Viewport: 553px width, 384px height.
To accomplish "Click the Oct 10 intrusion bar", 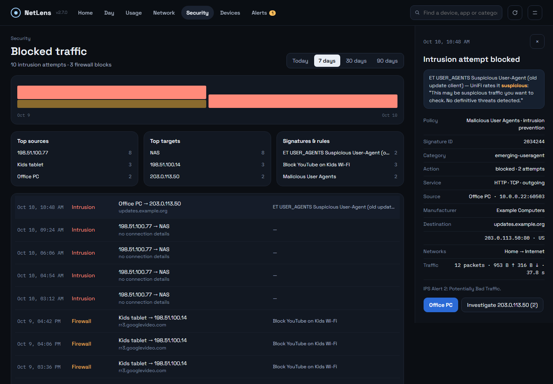I will coord(303,101).
